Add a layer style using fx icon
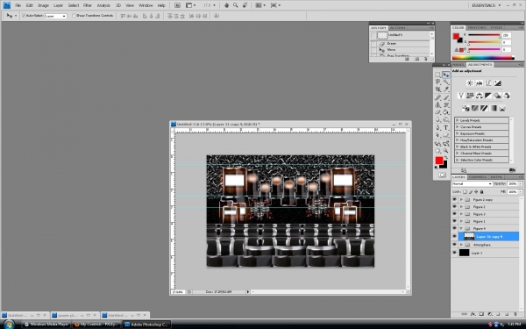This screenshot has height=329, width=526. click(473, 314)
